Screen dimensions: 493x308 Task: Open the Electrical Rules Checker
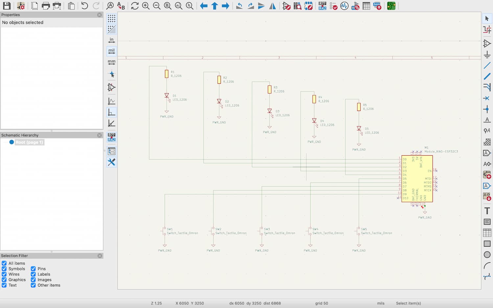coord(333,6)
